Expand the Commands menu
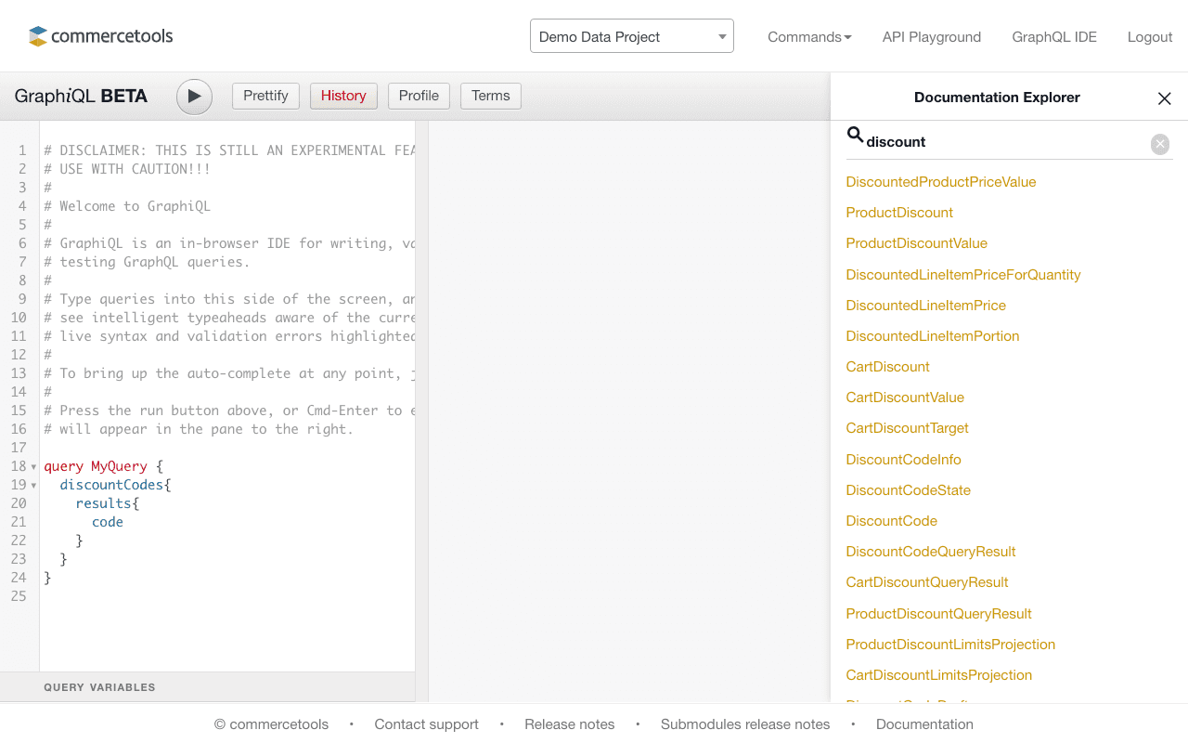 click(808, 37)
